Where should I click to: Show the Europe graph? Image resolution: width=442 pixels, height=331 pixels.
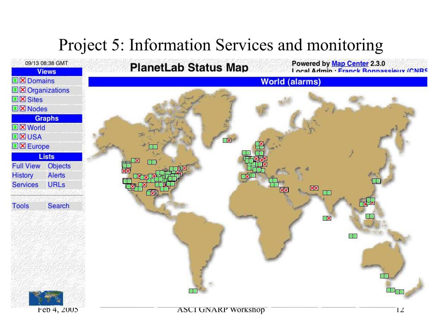pos(38,147)
